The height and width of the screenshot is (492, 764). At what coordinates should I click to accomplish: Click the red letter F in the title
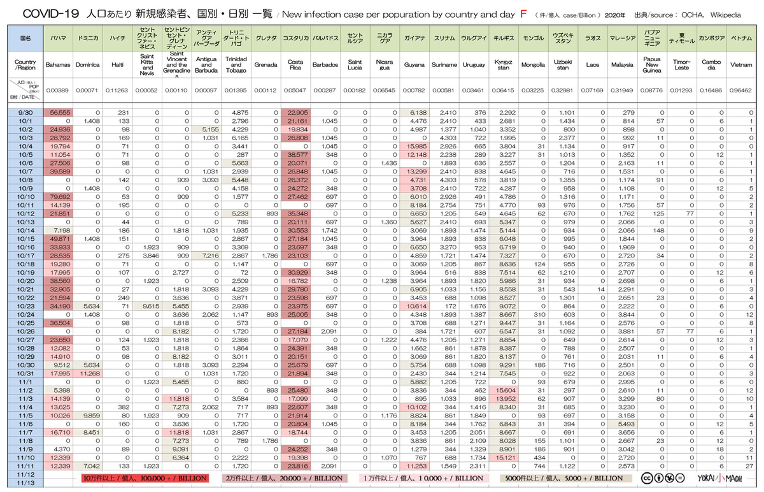523,13
